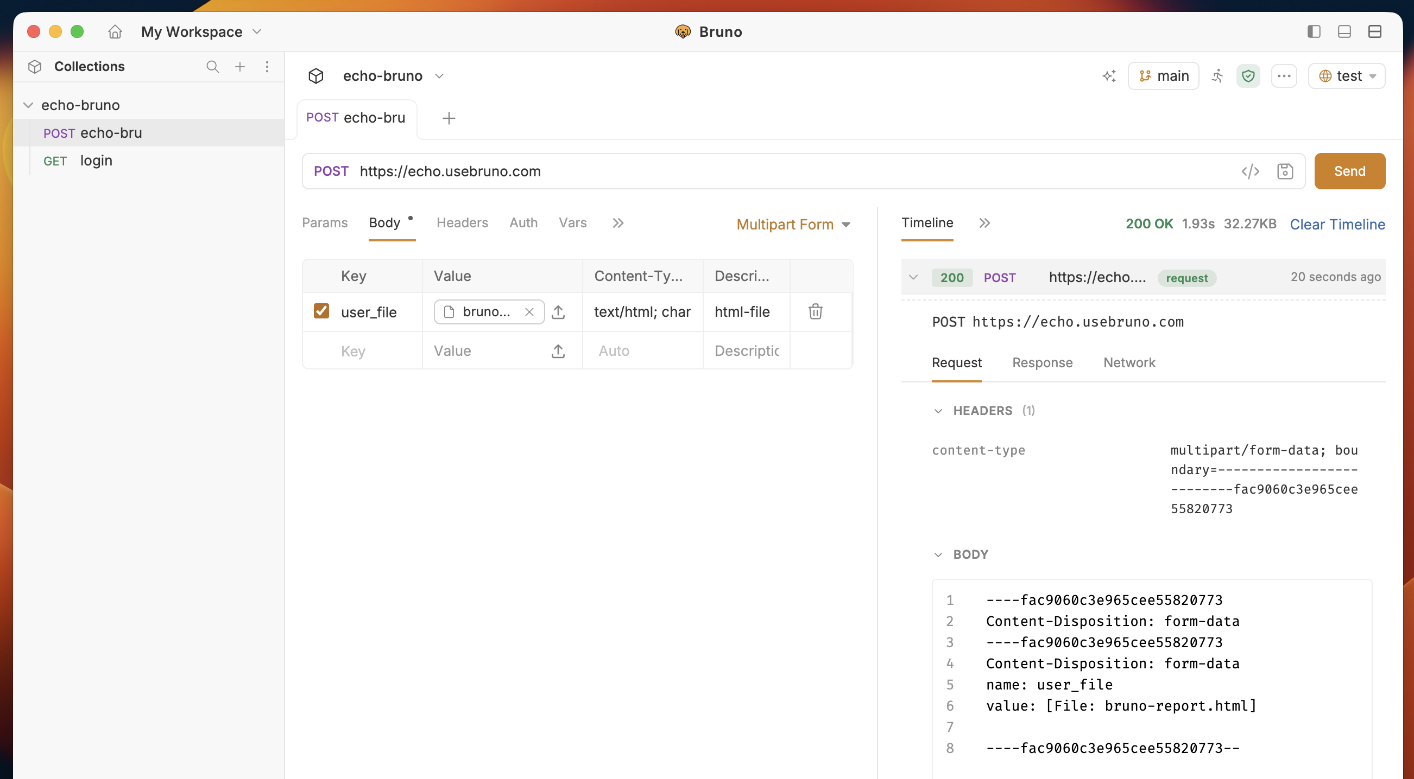
Task: Select POST echo-bru in the sidebar tree
Action: 149,133
